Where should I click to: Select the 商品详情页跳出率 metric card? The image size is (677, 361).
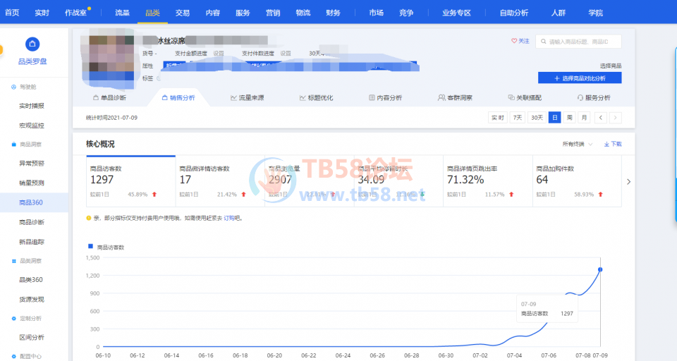pyautogui.click(x=487, y=181)
